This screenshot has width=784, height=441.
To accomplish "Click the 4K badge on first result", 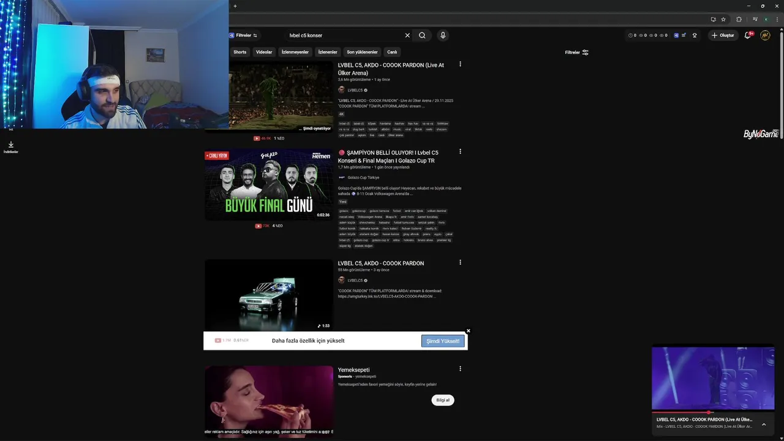I will pyautogui.click(x=342, y=114).
